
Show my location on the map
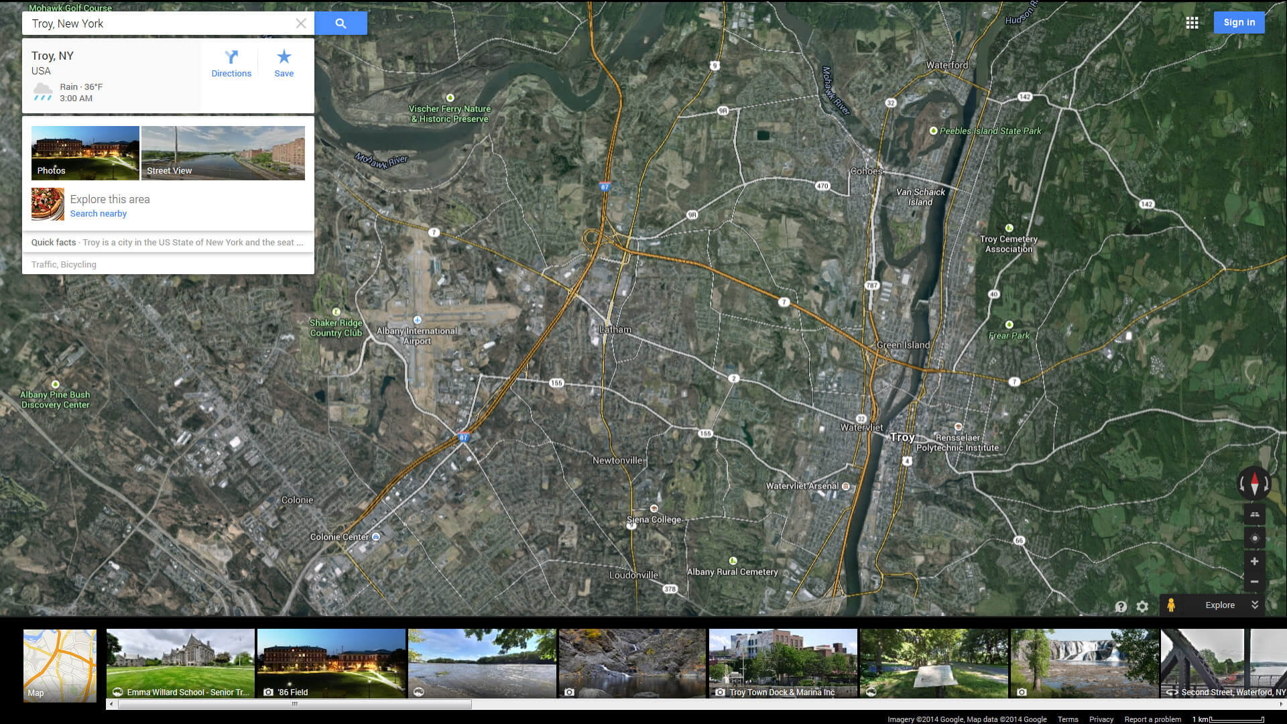pyautogui.click(x=1254, y=538)
